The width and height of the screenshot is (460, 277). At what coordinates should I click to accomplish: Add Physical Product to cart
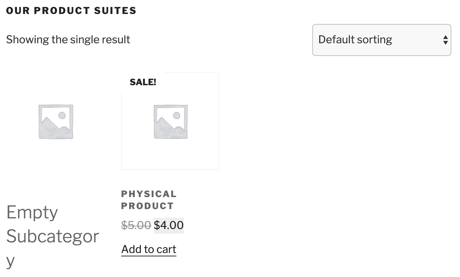149,249
